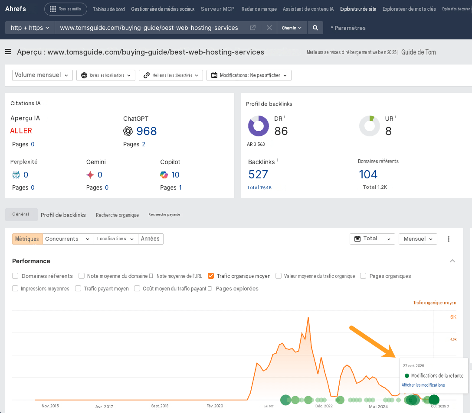
Task: Check Pages organiques checkbox
Action: (363, 276)
